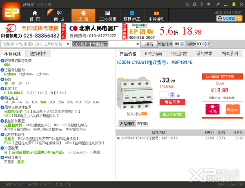Adjust order quantity spinner arrows

click(172, 95)
